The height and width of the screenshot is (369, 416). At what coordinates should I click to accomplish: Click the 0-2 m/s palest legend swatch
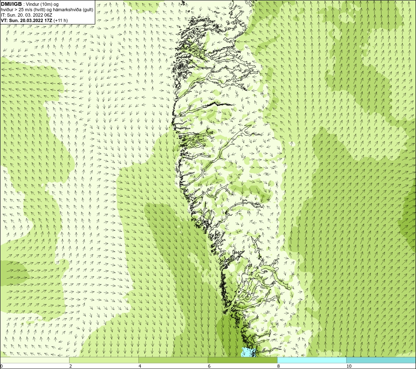click(x=35, y=360)
